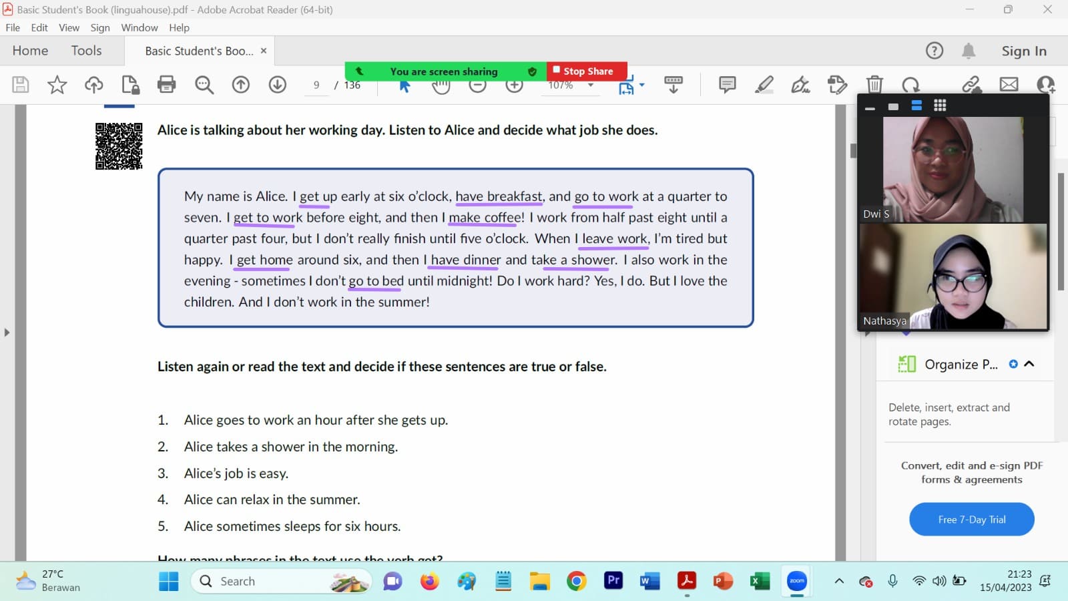
Task: Select the highlight text tool
Action: click(764, 85)
